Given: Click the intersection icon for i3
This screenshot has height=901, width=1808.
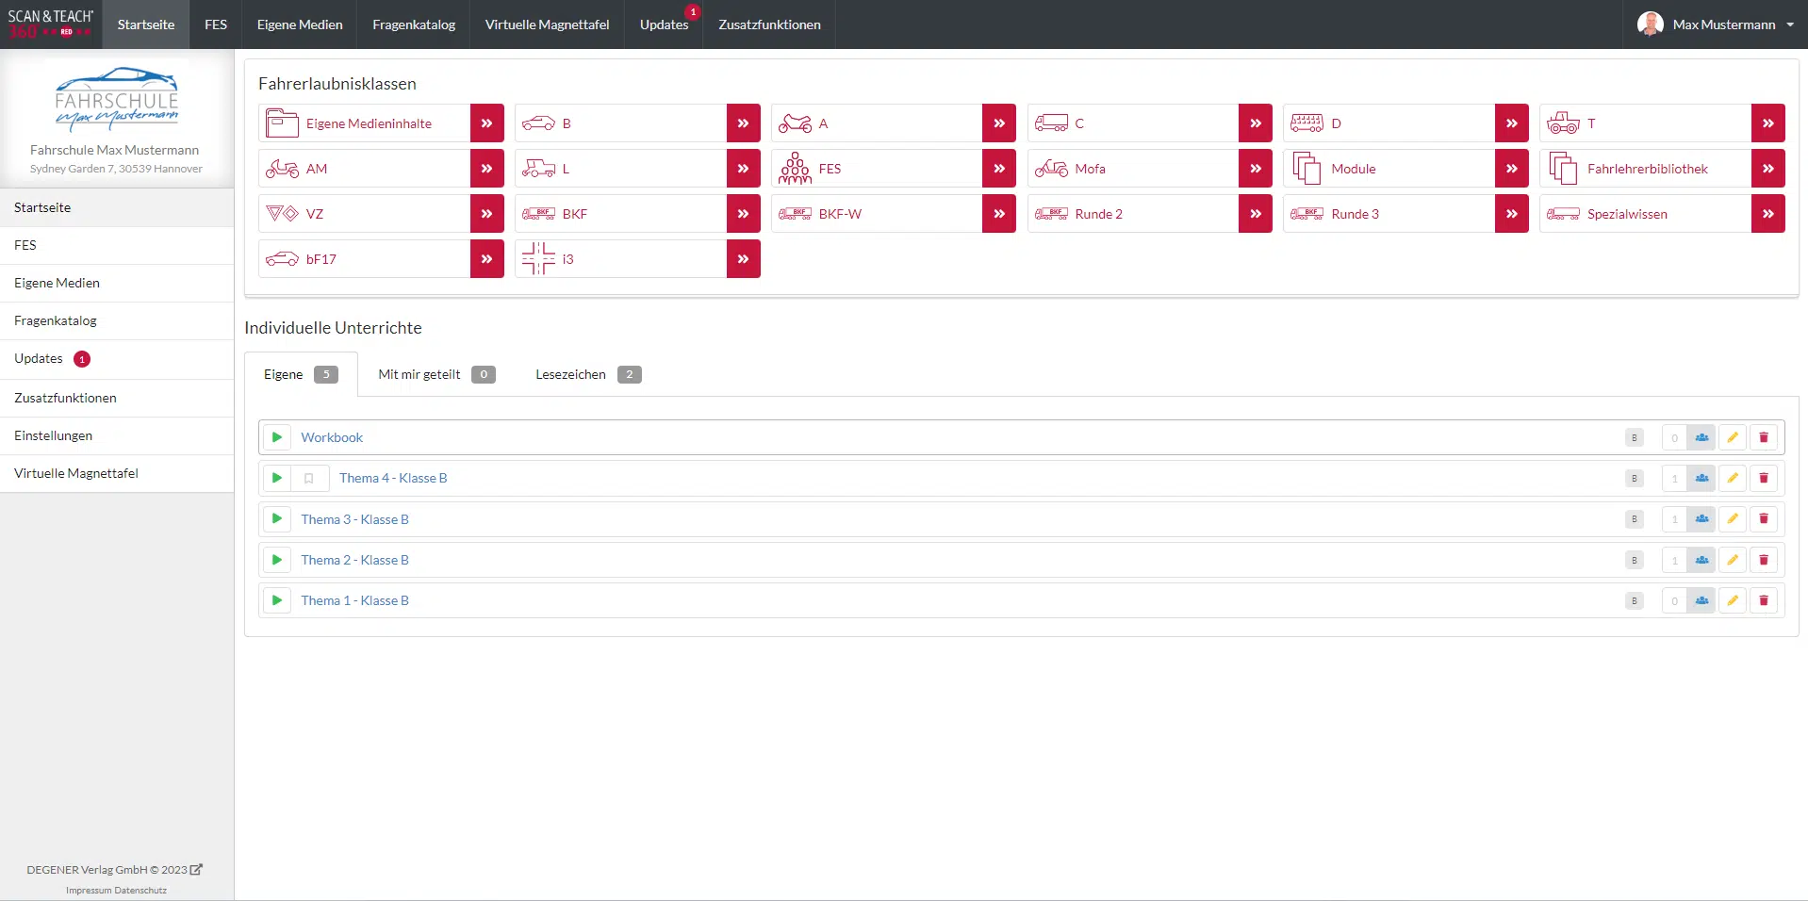Looking at the screenshot, I should tap(538, 259).
